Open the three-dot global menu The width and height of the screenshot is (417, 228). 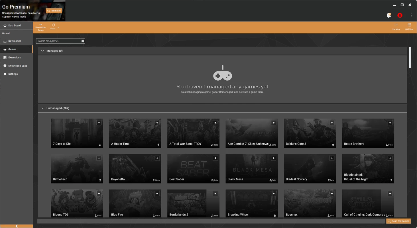coord(411,15)
